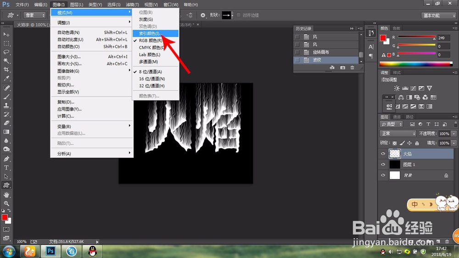Pick a color from the spectrum ramp
The image size is (459, 258).
tap(416, 64)
